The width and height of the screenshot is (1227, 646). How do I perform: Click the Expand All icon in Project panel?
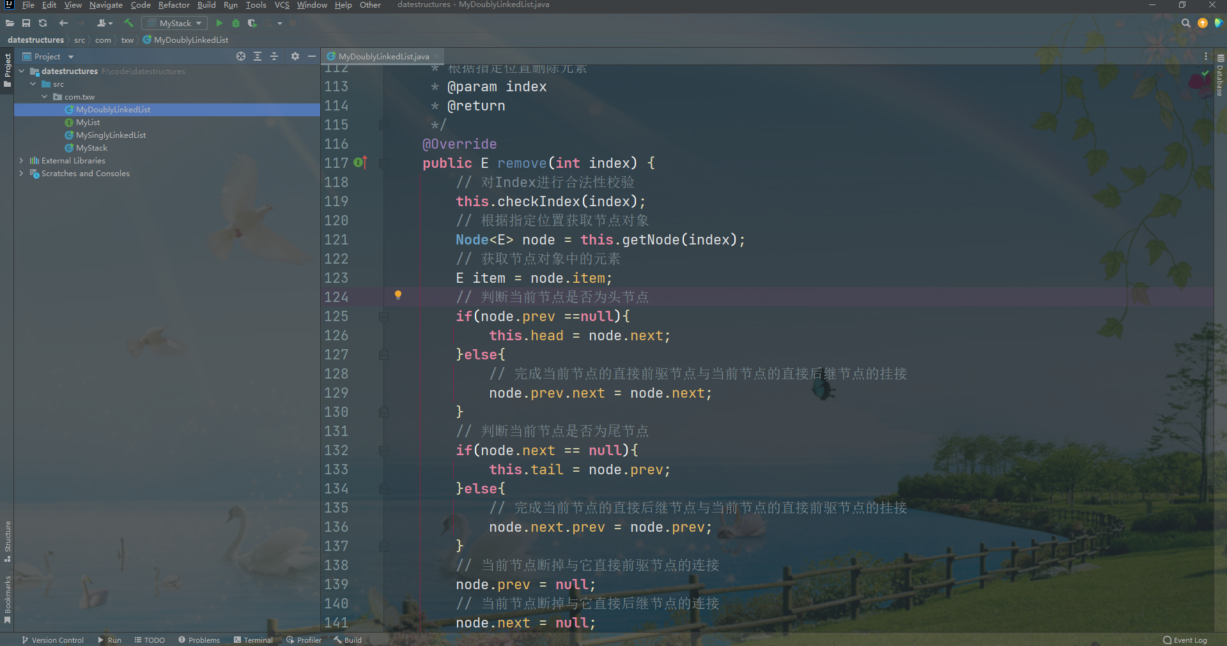[258, 56]
